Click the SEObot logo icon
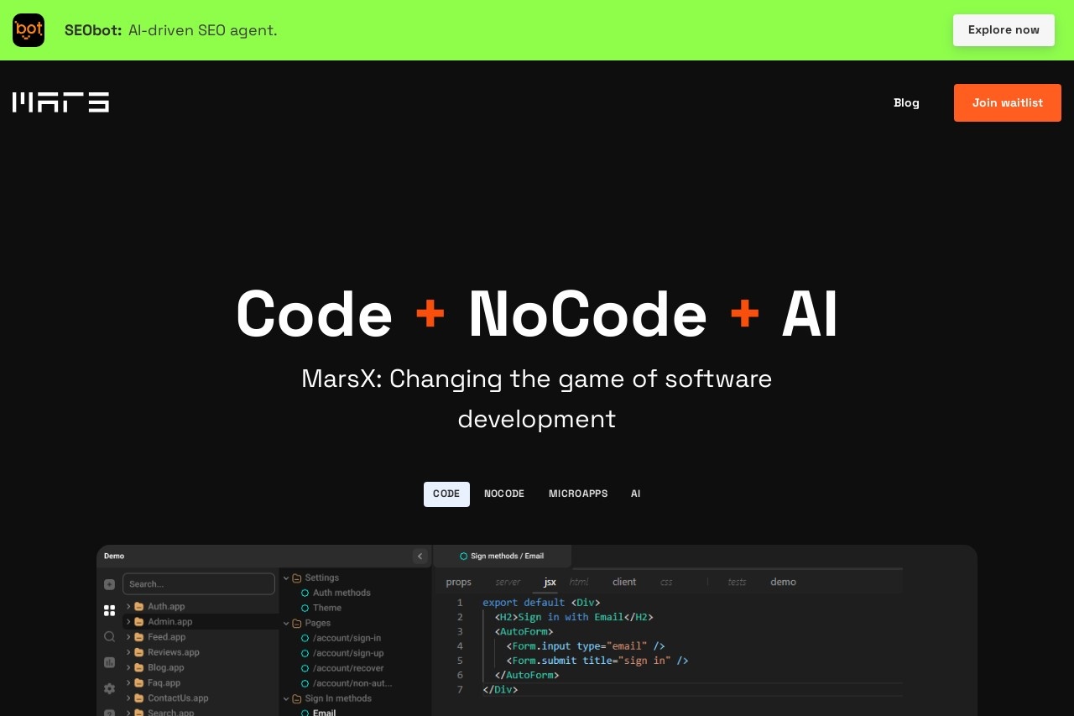The width and height of the screenshot is (1074, 716). click(29, 30)
